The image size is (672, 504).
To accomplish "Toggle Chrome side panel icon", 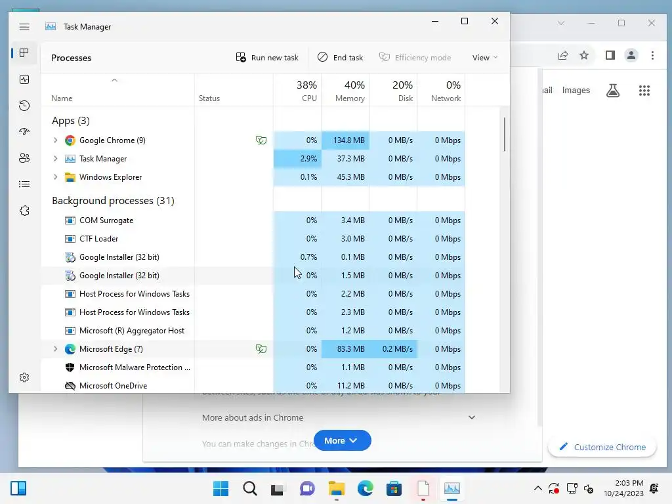I will click(610, 55).
